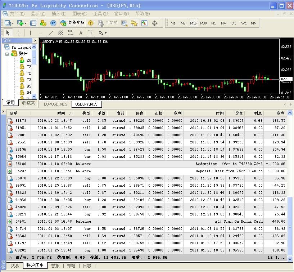294x272 pixels.
Task: Pick the trendline drawing tool
Action: [50, 33]
